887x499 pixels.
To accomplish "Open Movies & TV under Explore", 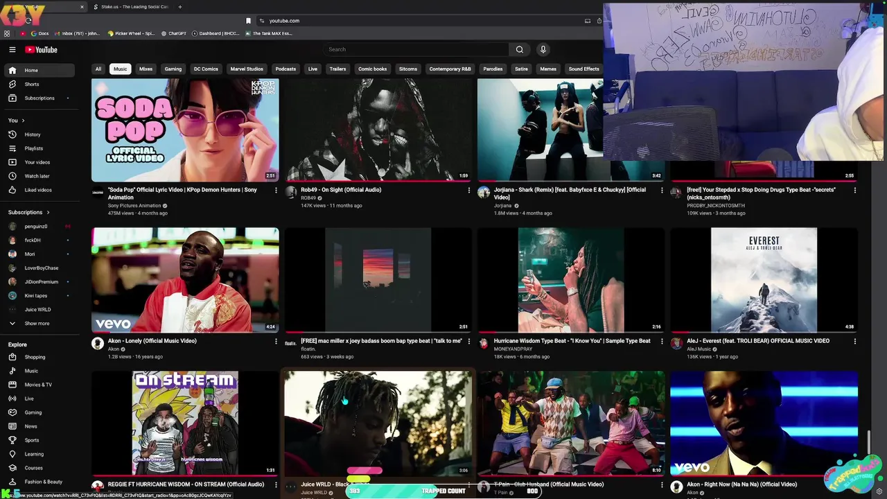I will (x=38, y=385).
